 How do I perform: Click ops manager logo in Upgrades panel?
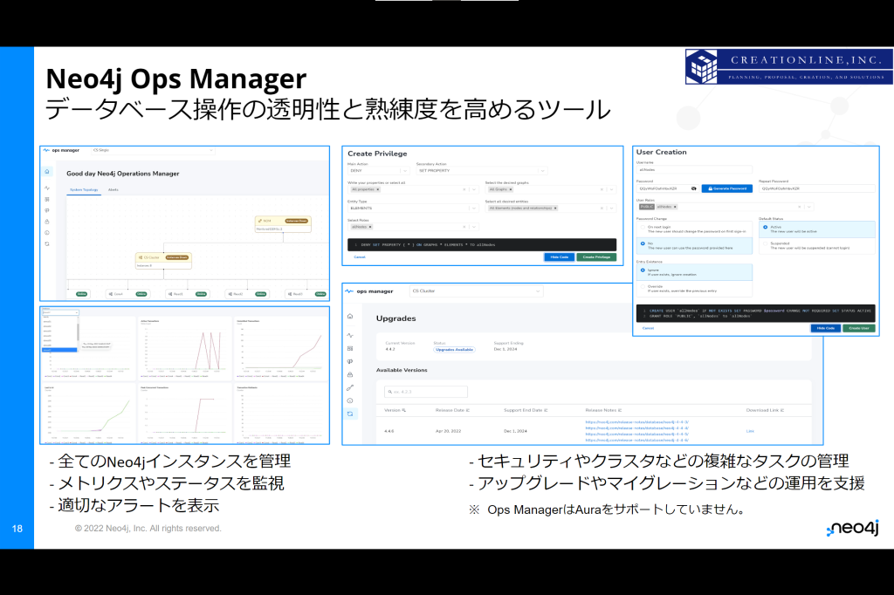tap(369, 291)
